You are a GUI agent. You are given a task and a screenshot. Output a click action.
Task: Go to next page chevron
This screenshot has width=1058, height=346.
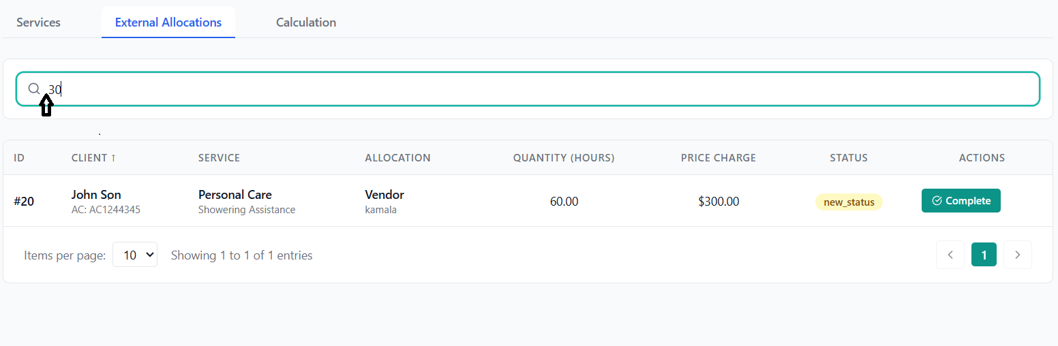[1017, 255]
